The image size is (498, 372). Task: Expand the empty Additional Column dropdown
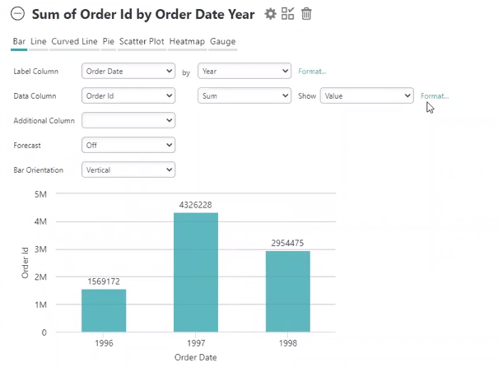click(128, 120)
